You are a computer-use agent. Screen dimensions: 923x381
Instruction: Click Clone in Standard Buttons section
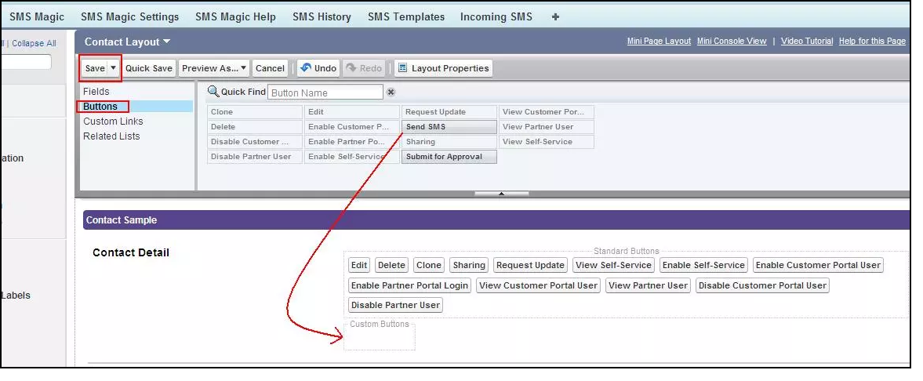[428, 265]
